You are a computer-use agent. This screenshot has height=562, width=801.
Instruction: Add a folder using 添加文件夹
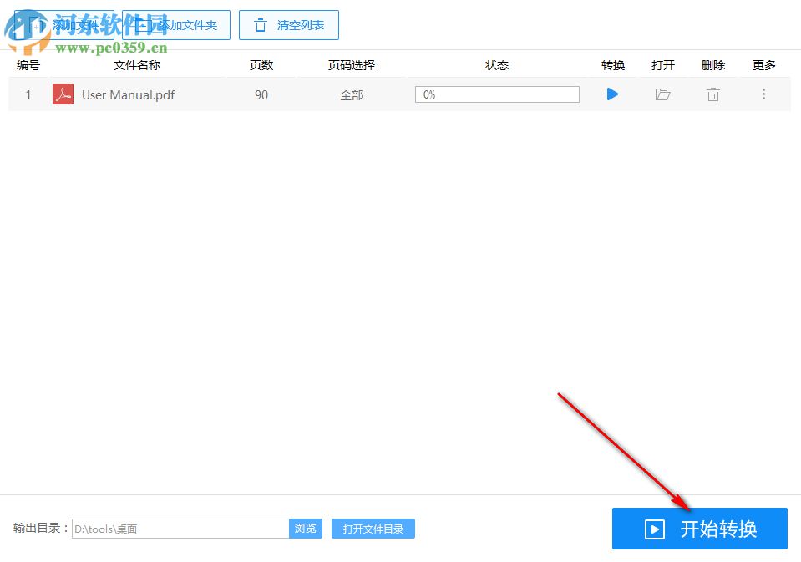[177, 25]
